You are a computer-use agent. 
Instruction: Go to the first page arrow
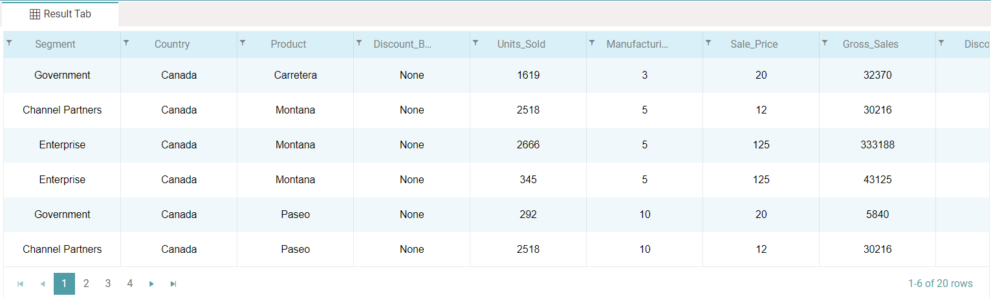coord(20,284)
